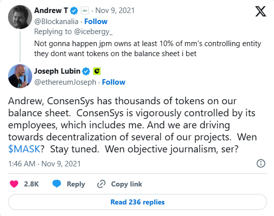Click the blue reply bubble icon
Screen dimensions: 274x216
tap(57, 184)
